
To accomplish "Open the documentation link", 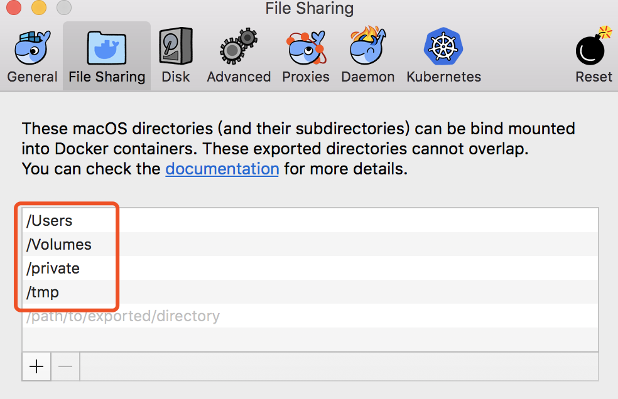I will pyautogui.click(x=222, y=169).
